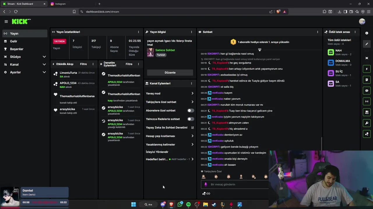373x209 pixels.
Task: Click Filtre in Etkinlik Akışı panel
Action: (83, 64)
